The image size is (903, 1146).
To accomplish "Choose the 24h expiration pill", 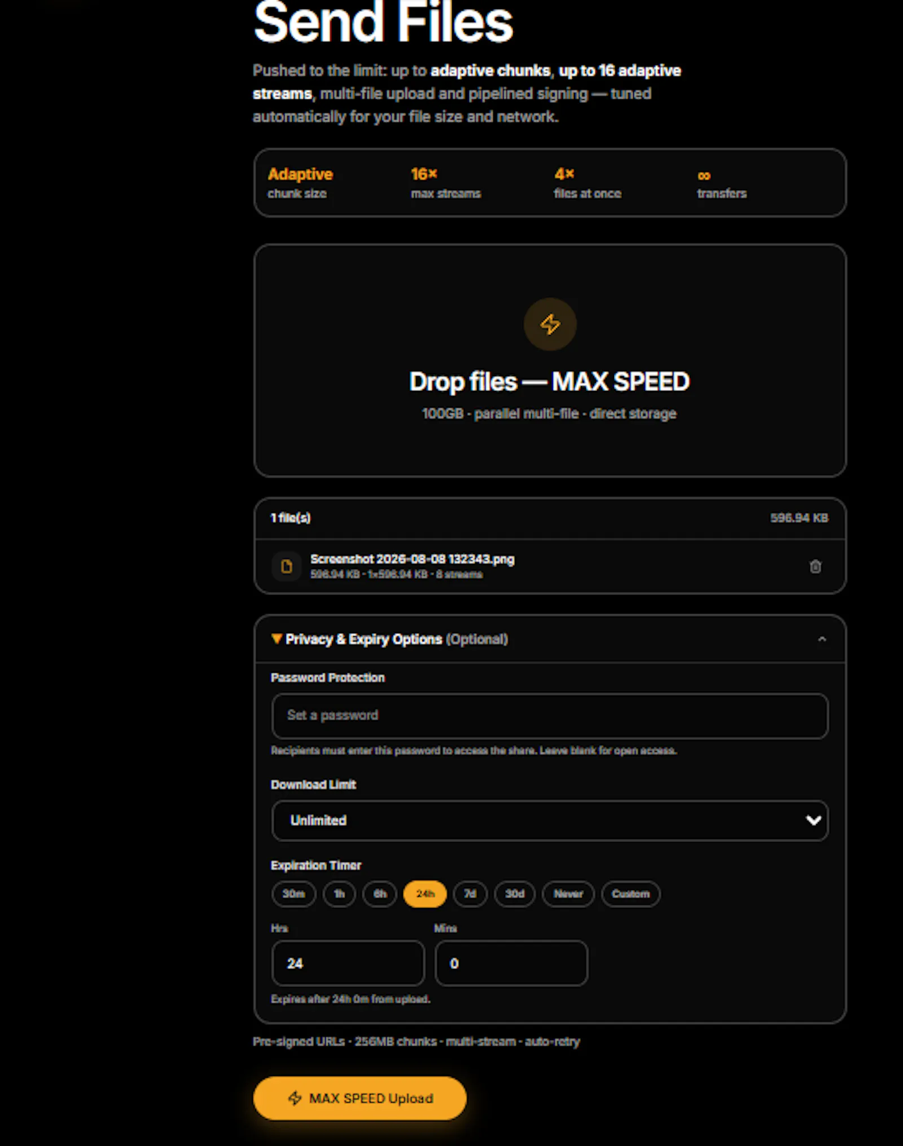I will click(x=425, y=894).
